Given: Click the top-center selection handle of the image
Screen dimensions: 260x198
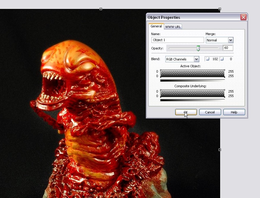Looking at the screenshot, I should 101,9.
